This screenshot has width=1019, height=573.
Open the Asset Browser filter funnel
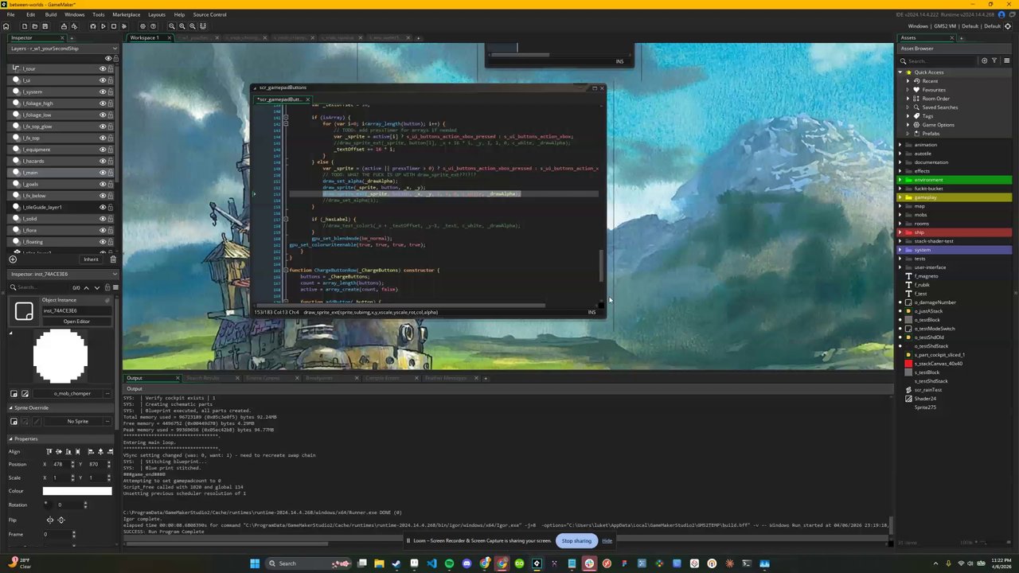coord(994,60)
